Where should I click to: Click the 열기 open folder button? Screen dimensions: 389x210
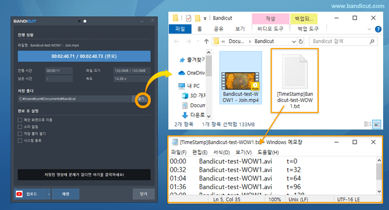(x=141, y=99)
